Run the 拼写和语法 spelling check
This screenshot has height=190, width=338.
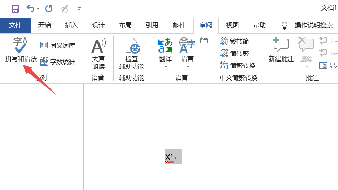(21, 49)
